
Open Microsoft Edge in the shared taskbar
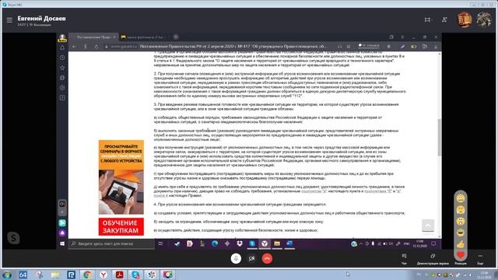coord(215,243)
